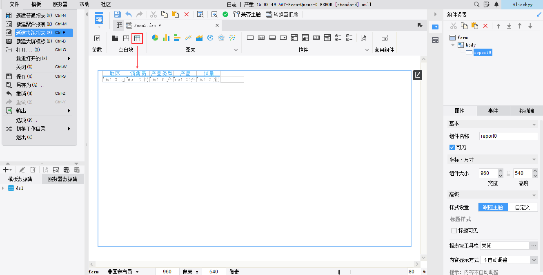Switch to the 事件 tab

pyautogui.click(x=493, y=111)
